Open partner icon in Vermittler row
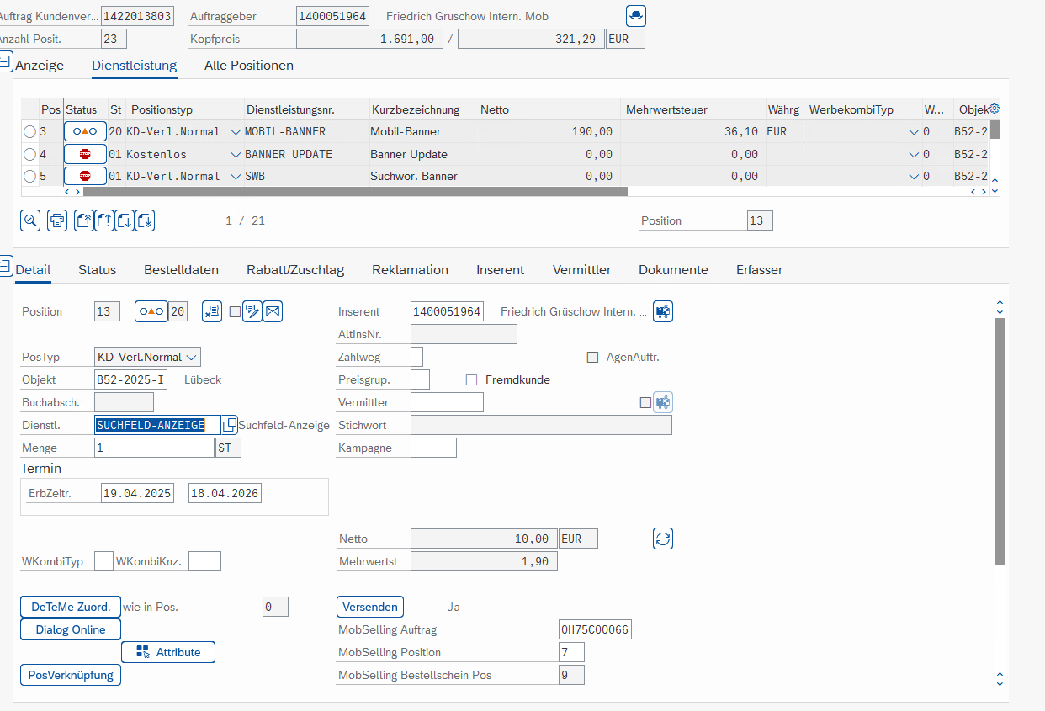The image size is (1045, 711). tap(664, 402)
